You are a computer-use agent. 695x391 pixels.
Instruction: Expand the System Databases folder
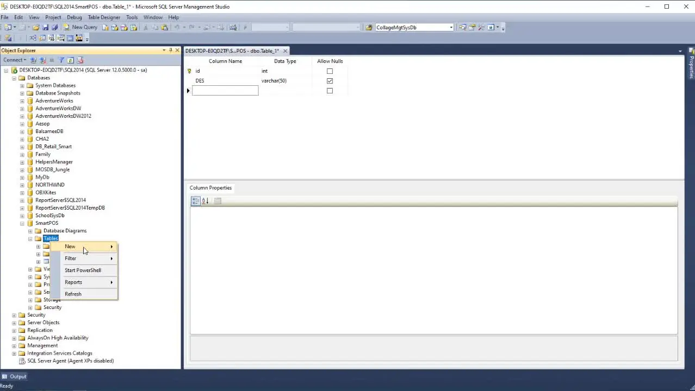[22, 86]
